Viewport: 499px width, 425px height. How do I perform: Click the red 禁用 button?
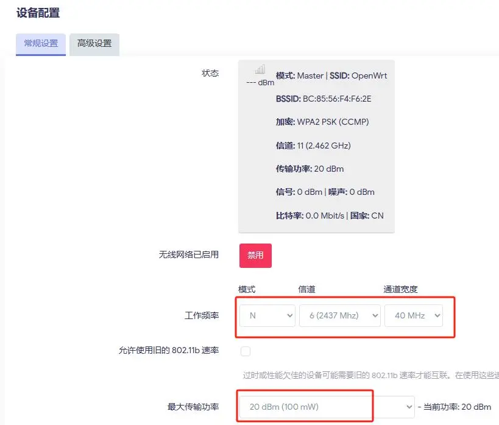[x=255, y=256]
